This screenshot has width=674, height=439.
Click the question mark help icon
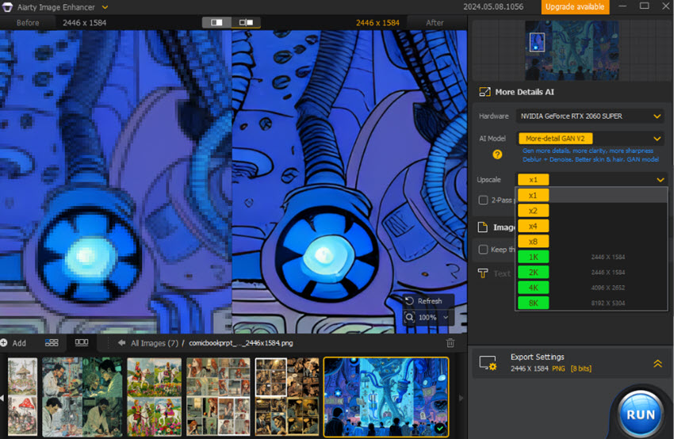(497, 155)
